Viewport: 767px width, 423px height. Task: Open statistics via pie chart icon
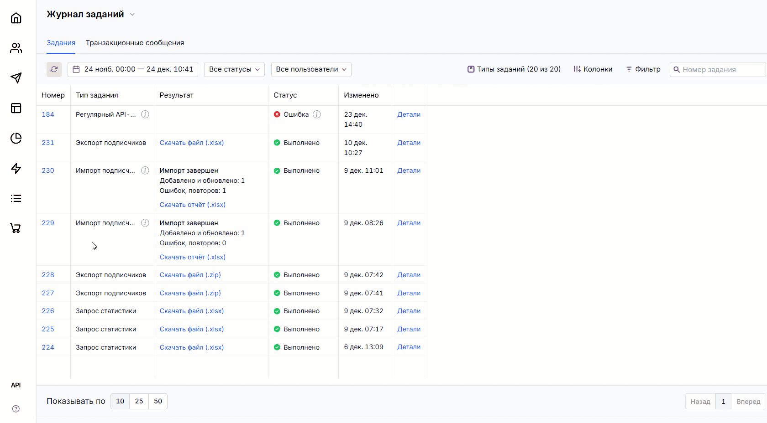[x=16, y=138]
